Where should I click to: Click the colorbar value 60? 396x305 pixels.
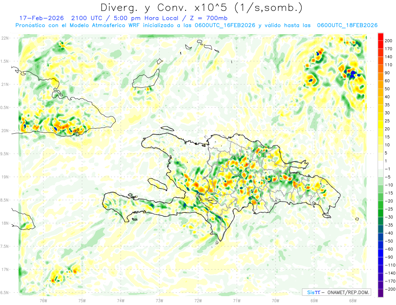click(x=387, y=81)
